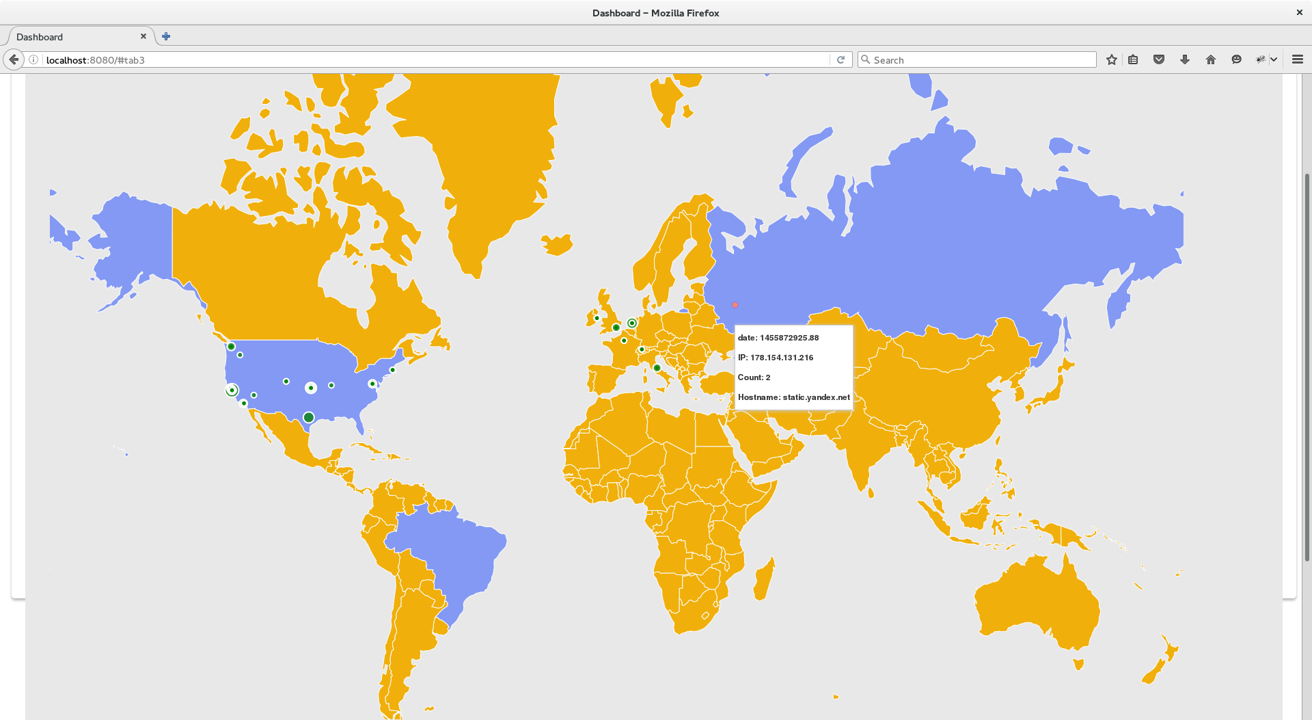Open the chat smiley toolbar icon

tap(1236, 59)
